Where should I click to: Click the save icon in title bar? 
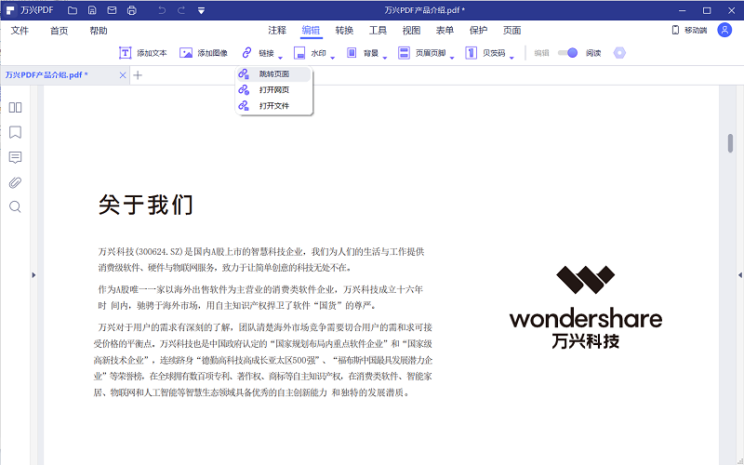(91, 10)
